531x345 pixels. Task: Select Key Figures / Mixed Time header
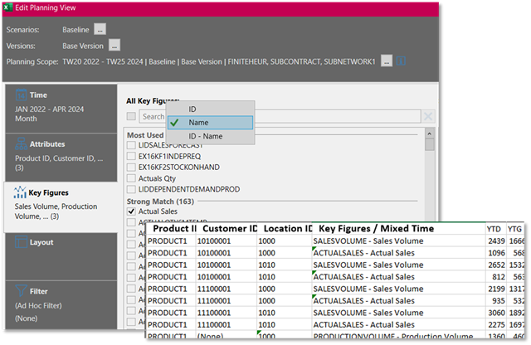(398, 229)
